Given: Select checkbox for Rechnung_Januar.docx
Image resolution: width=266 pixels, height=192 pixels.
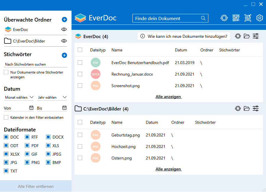Looking at the screenshot, I should pos(80,74).
